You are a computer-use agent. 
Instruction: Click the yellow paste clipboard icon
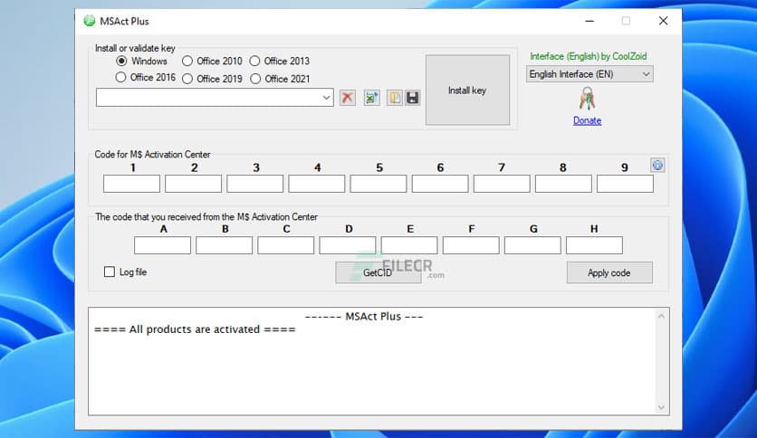[x=395, y=98]
